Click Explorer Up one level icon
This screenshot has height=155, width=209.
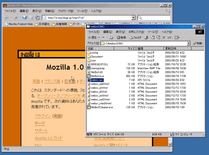click(x=111, y=37)
